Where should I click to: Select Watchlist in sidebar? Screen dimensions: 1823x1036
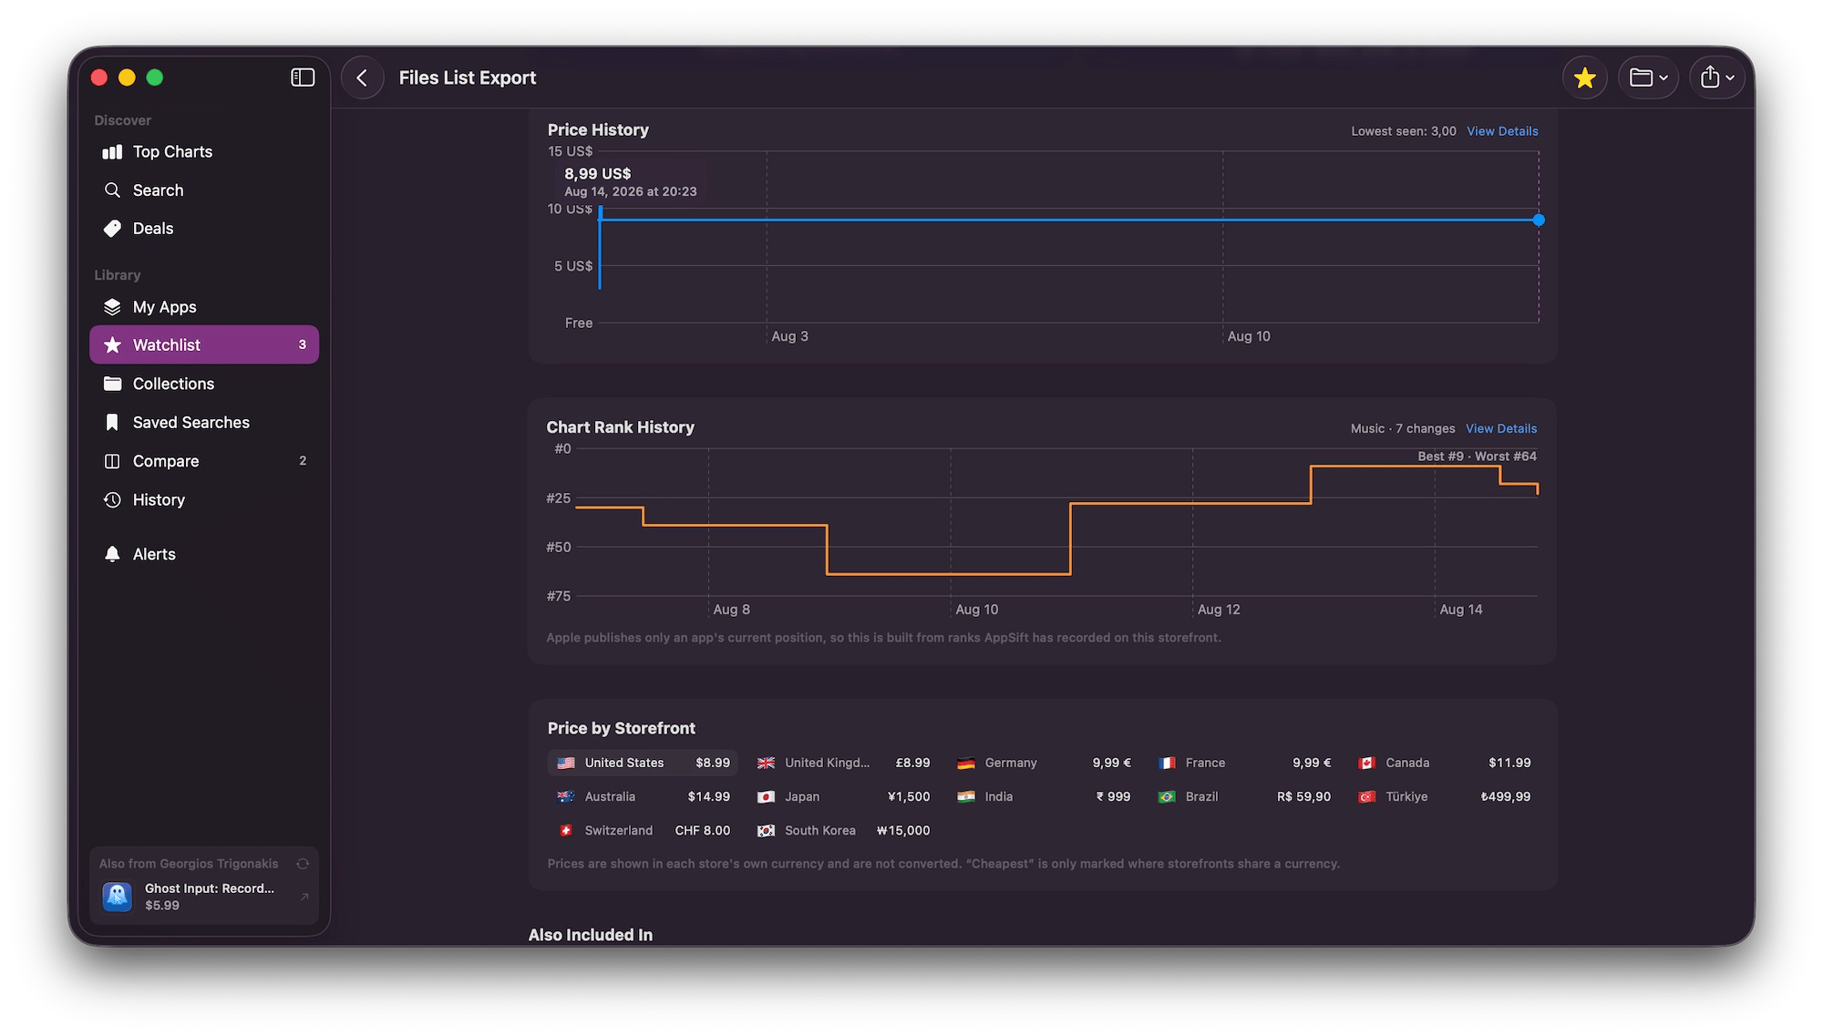pyautogui.click(x=204, y=345)
